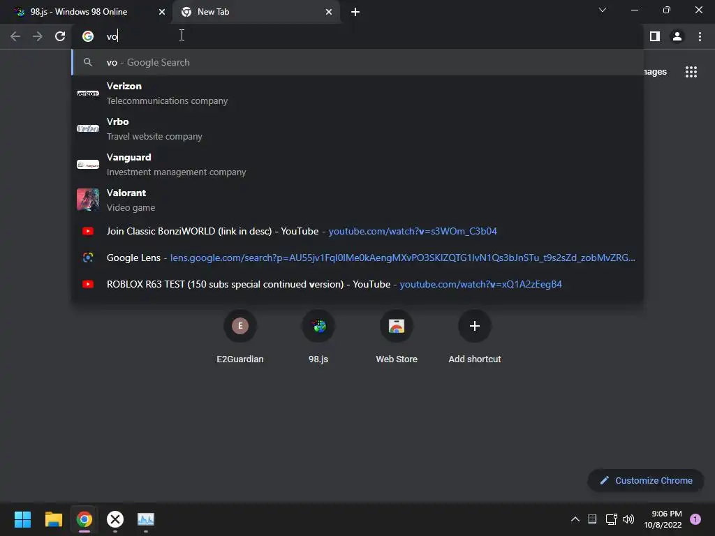Select the 'vo - Google Search' suggestion
This screenshot has height=536, width=715.
point(357,62)
